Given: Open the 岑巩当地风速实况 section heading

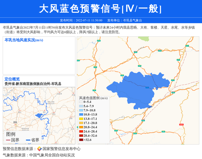Looking at the screenshot, I should click(24, 40).
